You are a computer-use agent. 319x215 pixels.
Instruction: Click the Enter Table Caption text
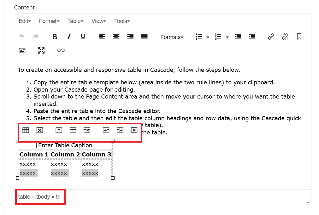tap(65, 145)
